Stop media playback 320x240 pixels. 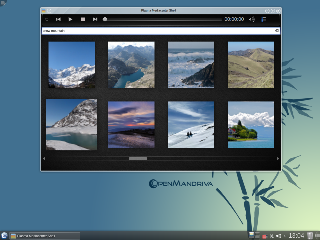(x=83, y=19)
